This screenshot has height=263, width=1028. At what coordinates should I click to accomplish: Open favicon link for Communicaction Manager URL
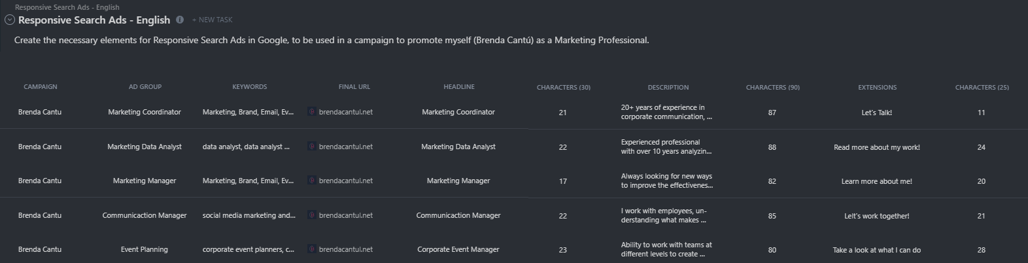pyautogui.click(x=312, y=215)
